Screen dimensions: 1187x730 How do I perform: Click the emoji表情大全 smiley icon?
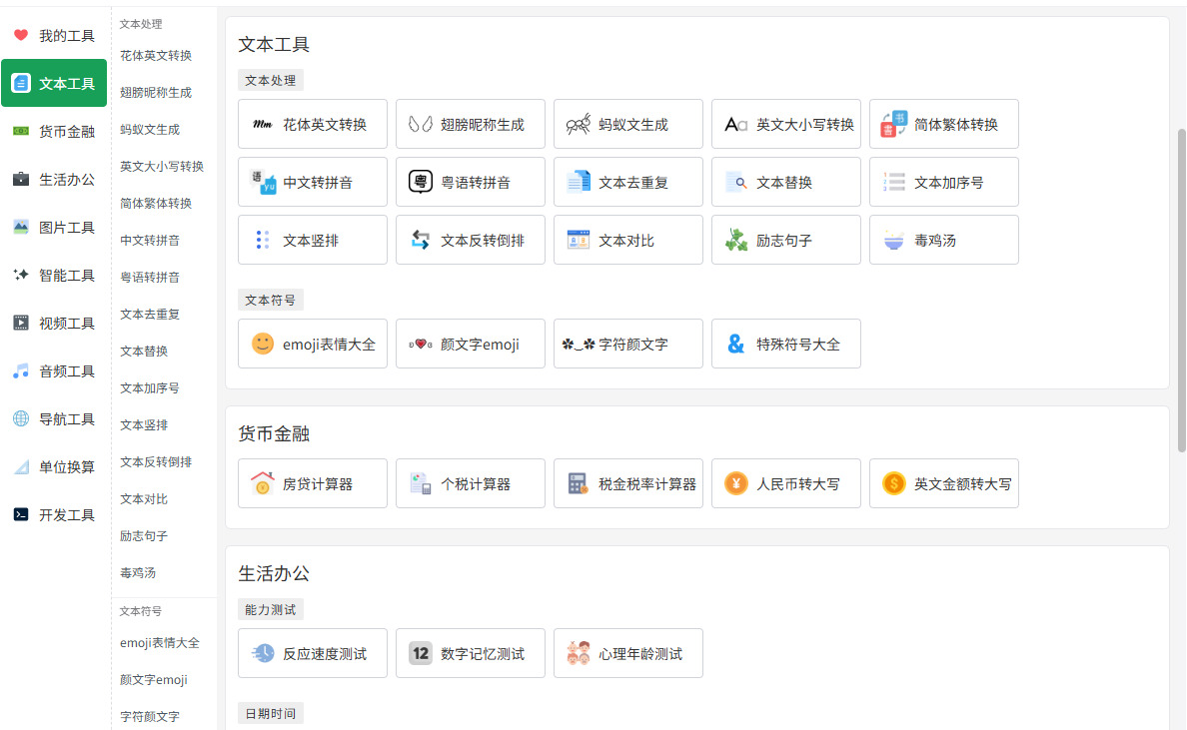point(263,345)
